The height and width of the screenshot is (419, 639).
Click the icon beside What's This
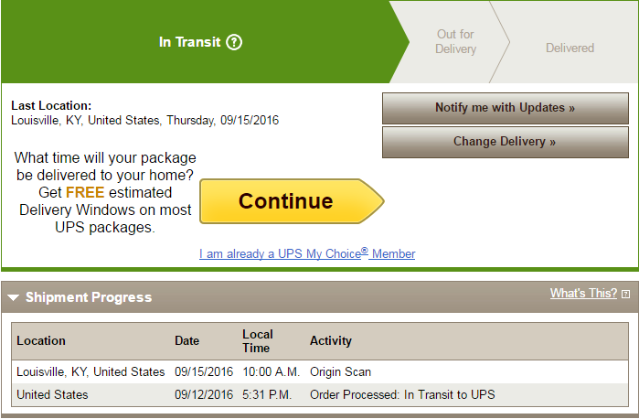tap(626, 295)
